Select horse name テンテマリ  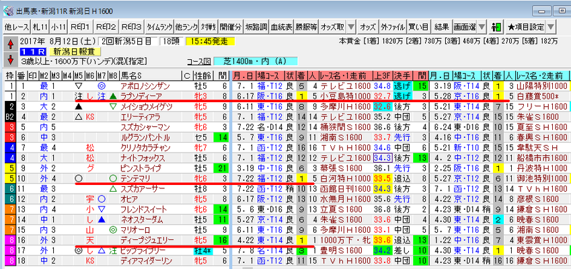pos(135,178)
